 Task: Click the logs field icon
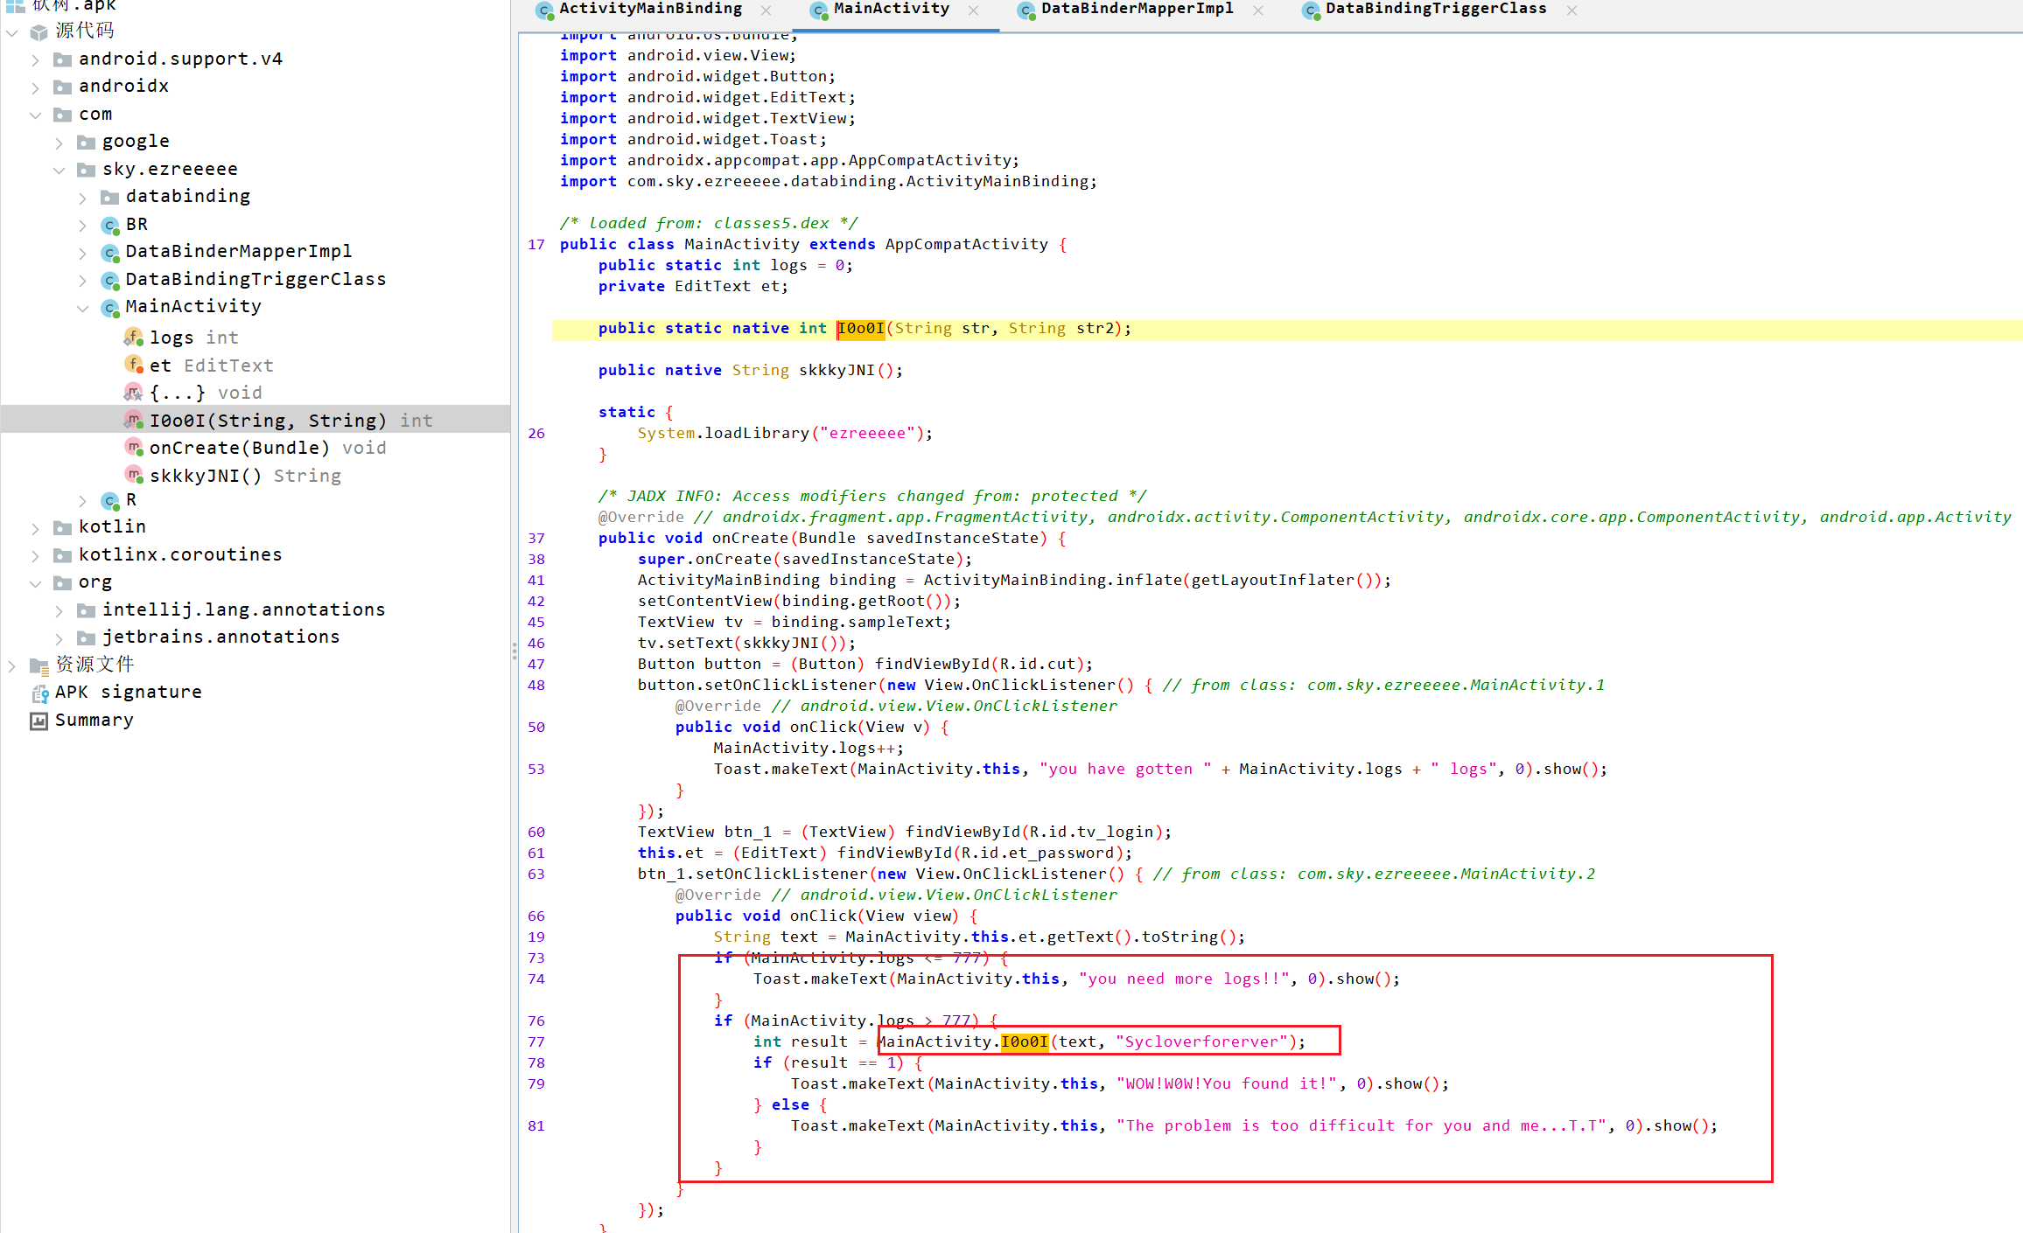[133, 337]
